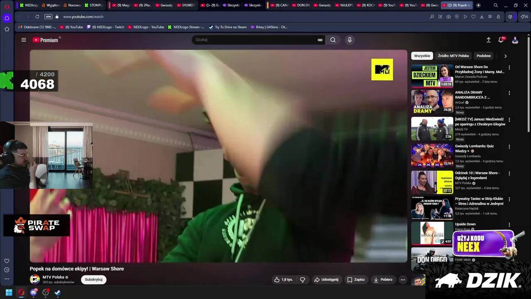Viewport: 531px width, 299px height.
Task: Open the extensions cube icon
Action: (510, 17)
